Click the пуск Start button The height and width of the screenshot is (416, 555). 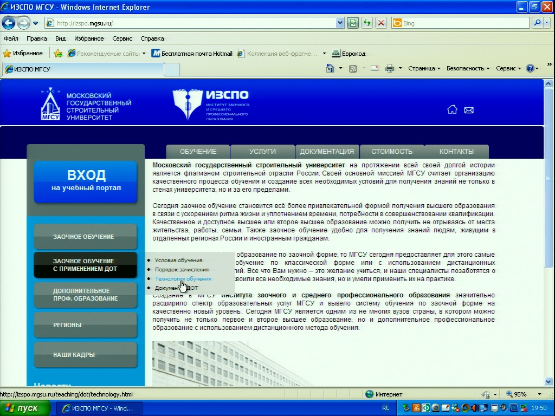pyautogui.click(x=25, y=408)
